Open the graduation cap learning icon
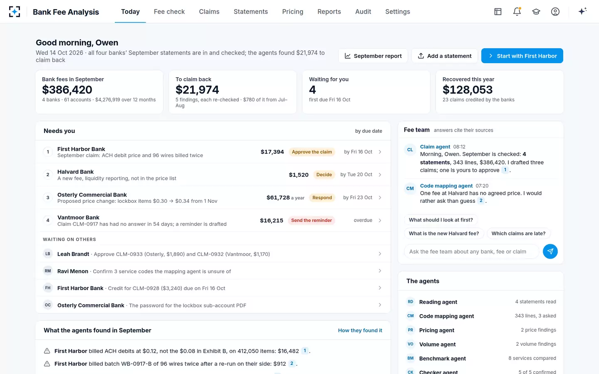 pyautogui.click(x=536, y=12)
